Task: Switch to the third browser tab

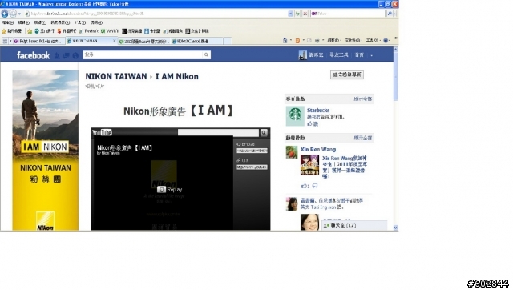Action: 144,41
